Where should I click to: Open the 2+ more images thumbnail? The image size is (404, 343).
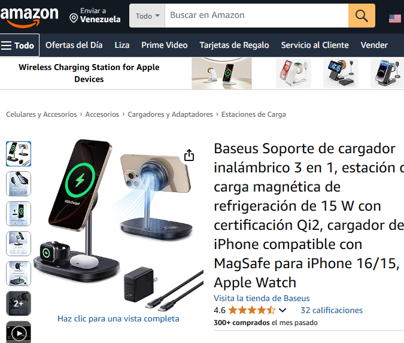(x=19, y=303)
